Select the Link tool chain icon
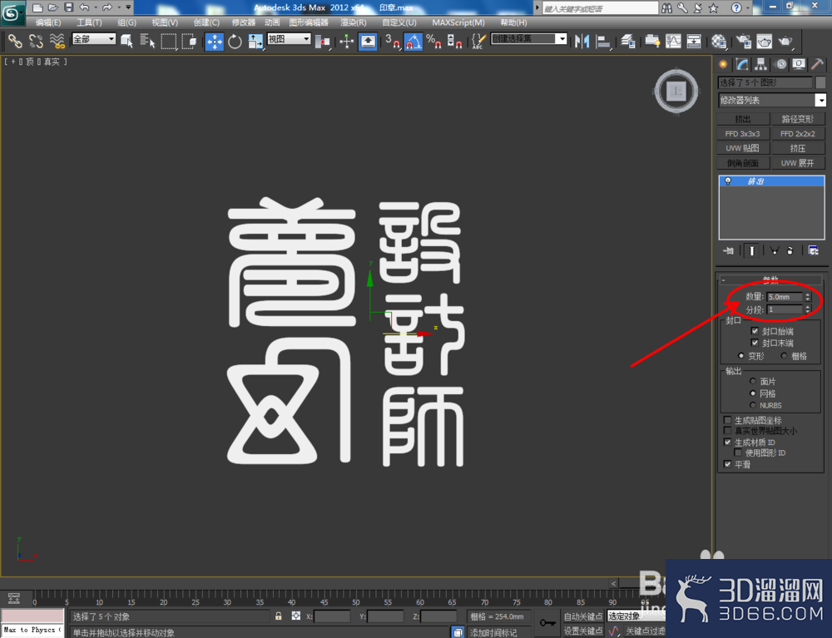Image resolution: width=832 pixels, height=638 pixels. click(15, 41)
